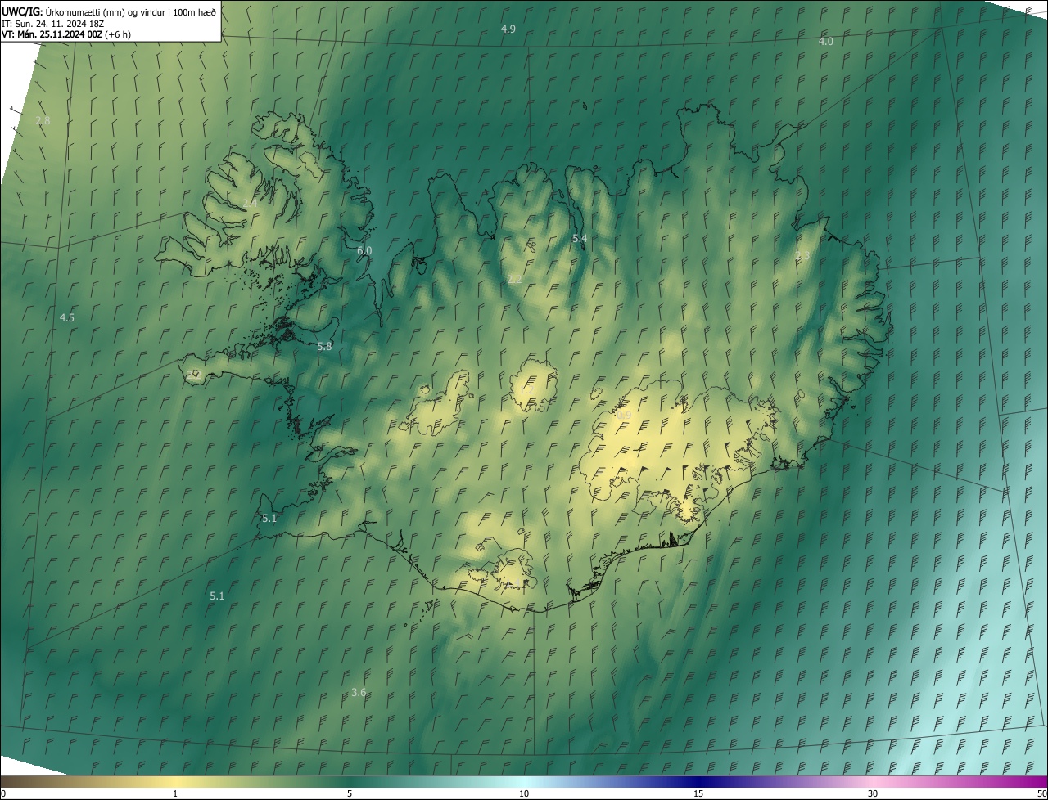Click the colour scale tick labelled 0

tap(2, 794)
